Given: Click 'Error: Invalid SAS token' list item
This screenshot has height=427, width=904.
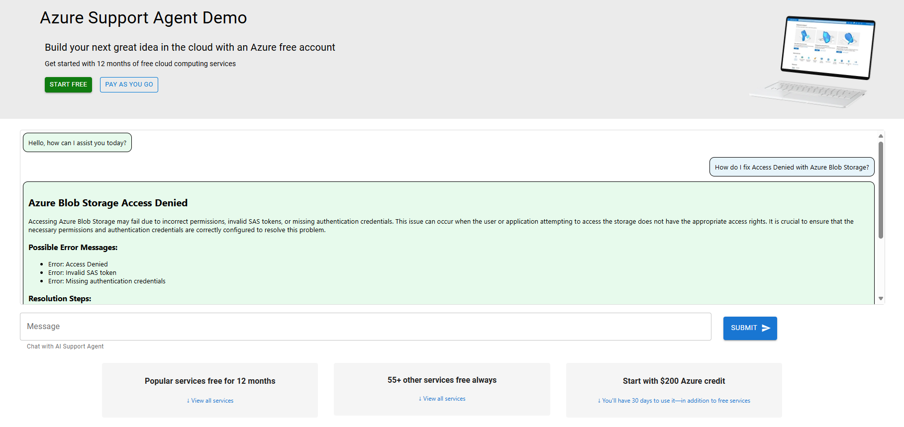Looking at the screenshot, I should point(82,273).
